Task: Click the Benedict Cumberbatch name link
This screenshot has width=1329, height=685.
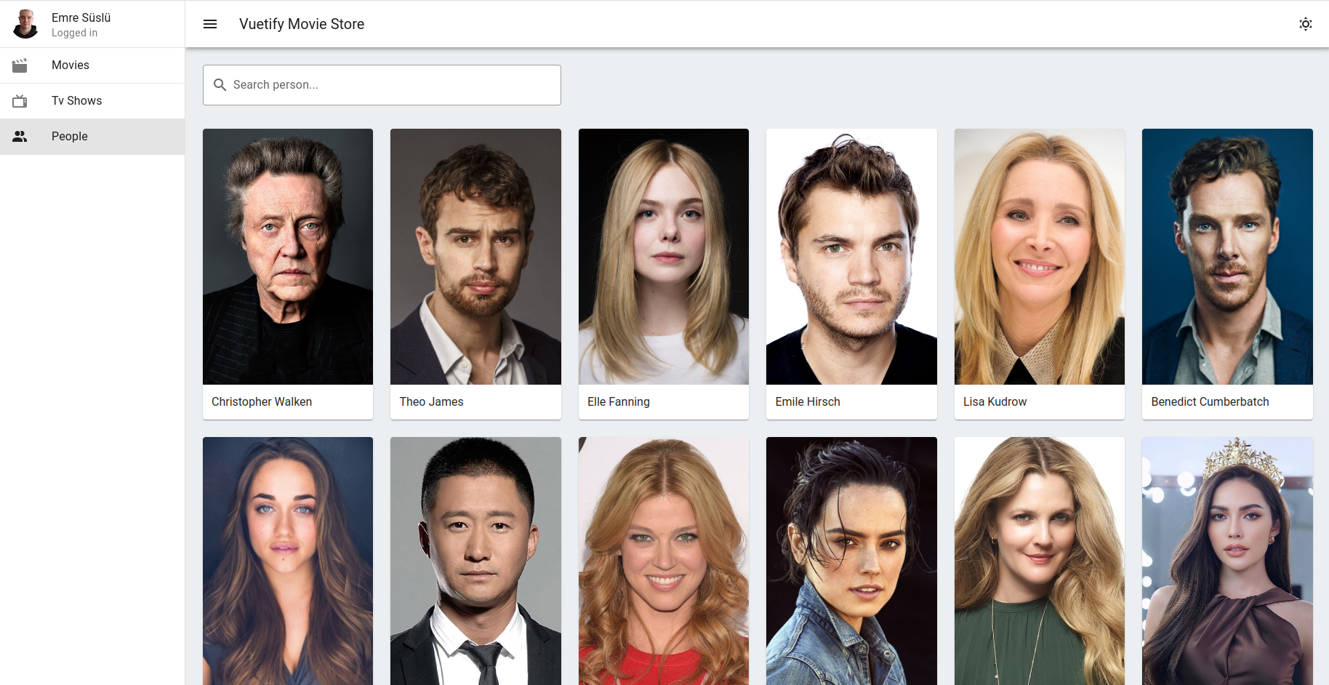Action: [x=1209, y=401]
